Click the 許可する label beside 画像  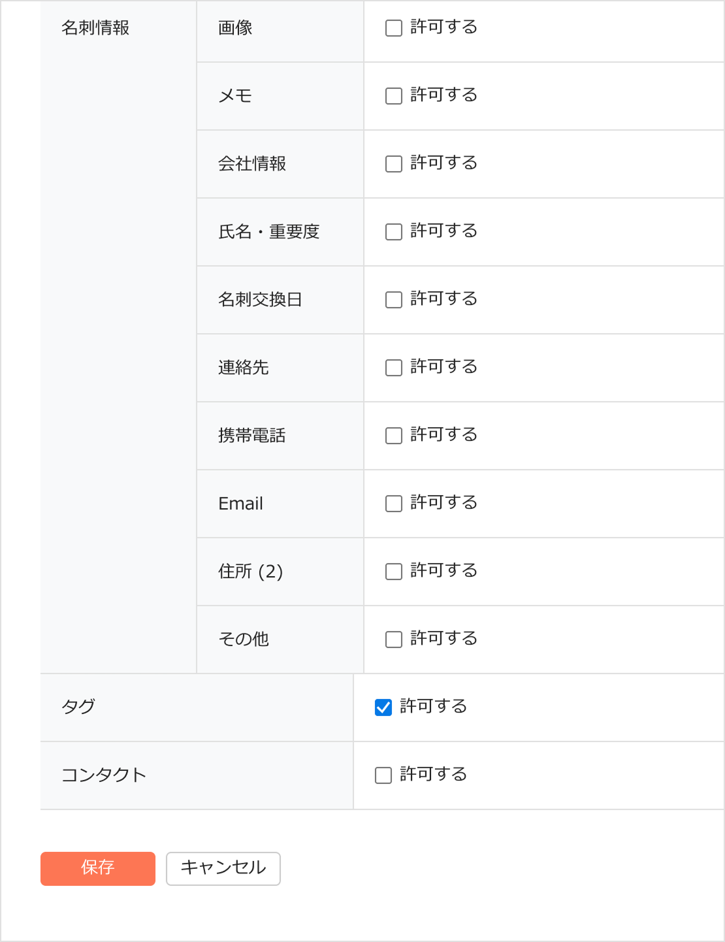pyautogui.click(x=443, y=27)
